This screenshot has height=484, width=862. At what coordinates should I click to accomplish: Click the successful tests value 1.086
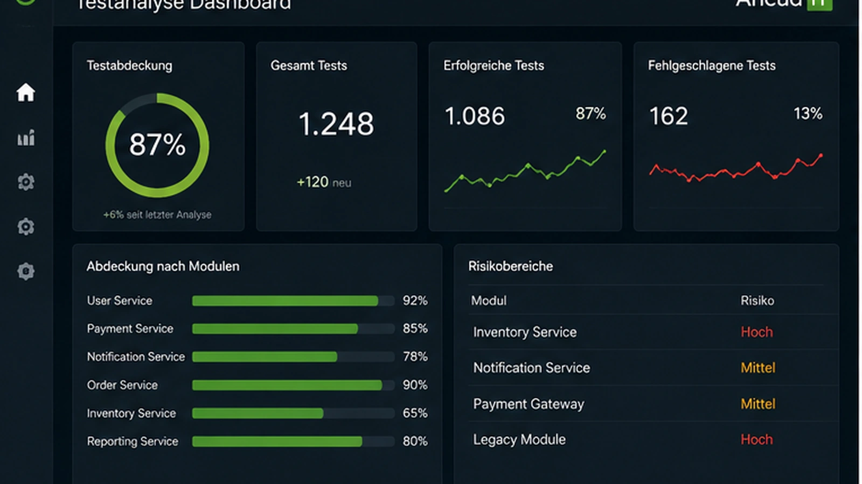pos(475,116)
